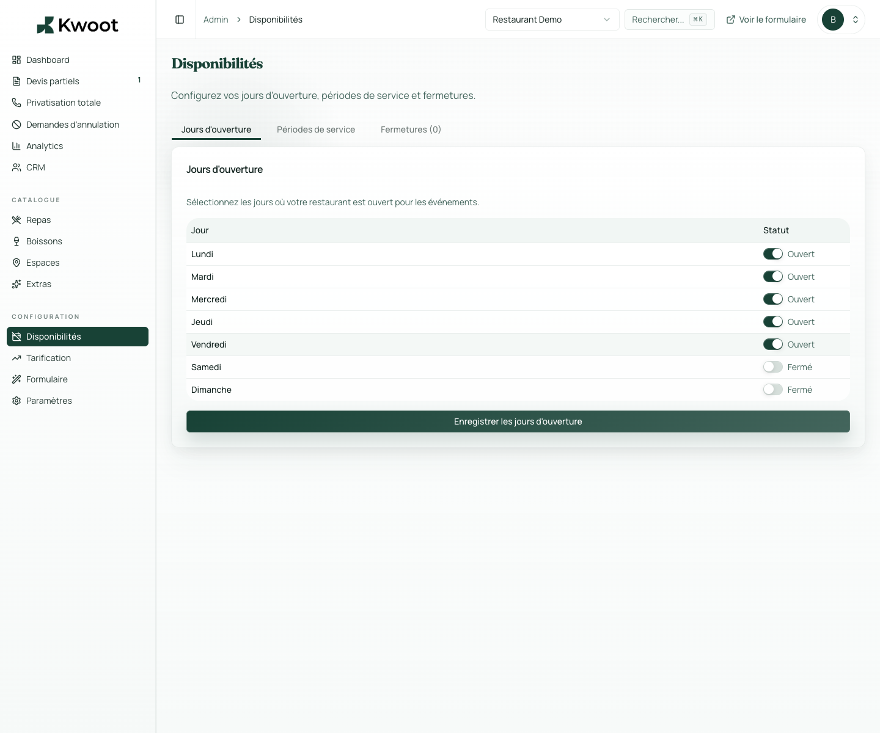Open Voir le formulaire link

pyautogui.click(x=766, y=20)
